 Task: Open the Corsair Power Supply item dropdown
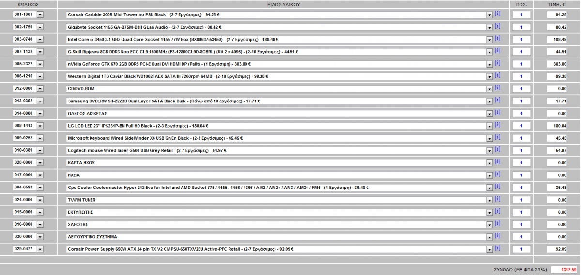coord(489,249)
